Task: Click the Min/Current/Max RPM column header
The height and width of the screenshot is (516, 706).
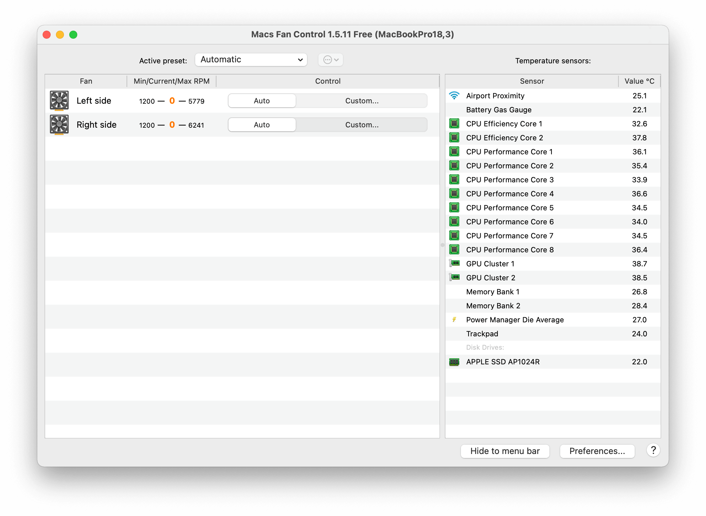Action: (172, 81)
